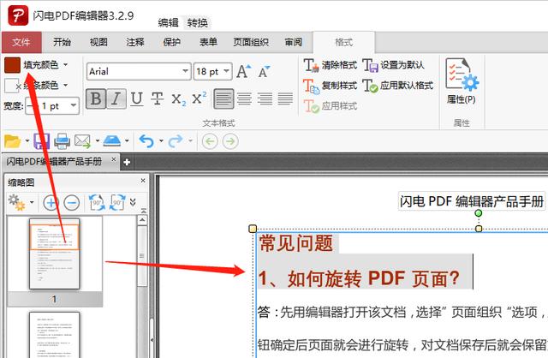Zoom in thumbnails with plus icon
The image size is (548, 358).
(51, 203)
